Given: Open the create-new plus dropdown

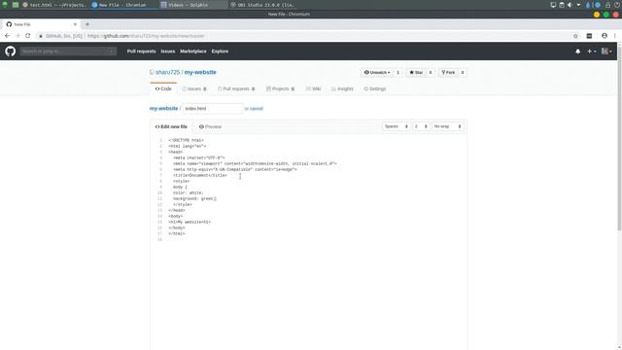Looking at the screenshot, I should pyautogui.click(x=592, y=52).
